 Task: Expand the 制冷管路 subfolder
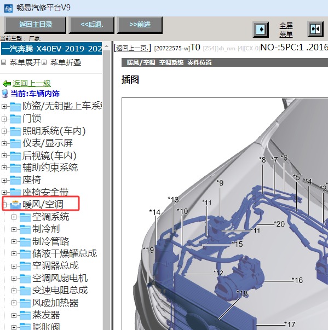click(14, 241)
